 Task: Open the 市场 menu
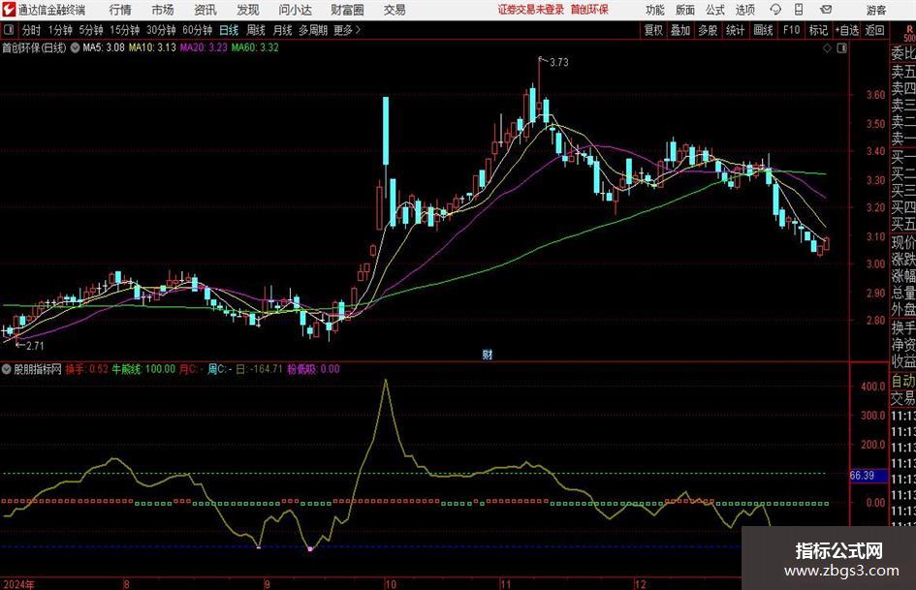click(163, 10)
